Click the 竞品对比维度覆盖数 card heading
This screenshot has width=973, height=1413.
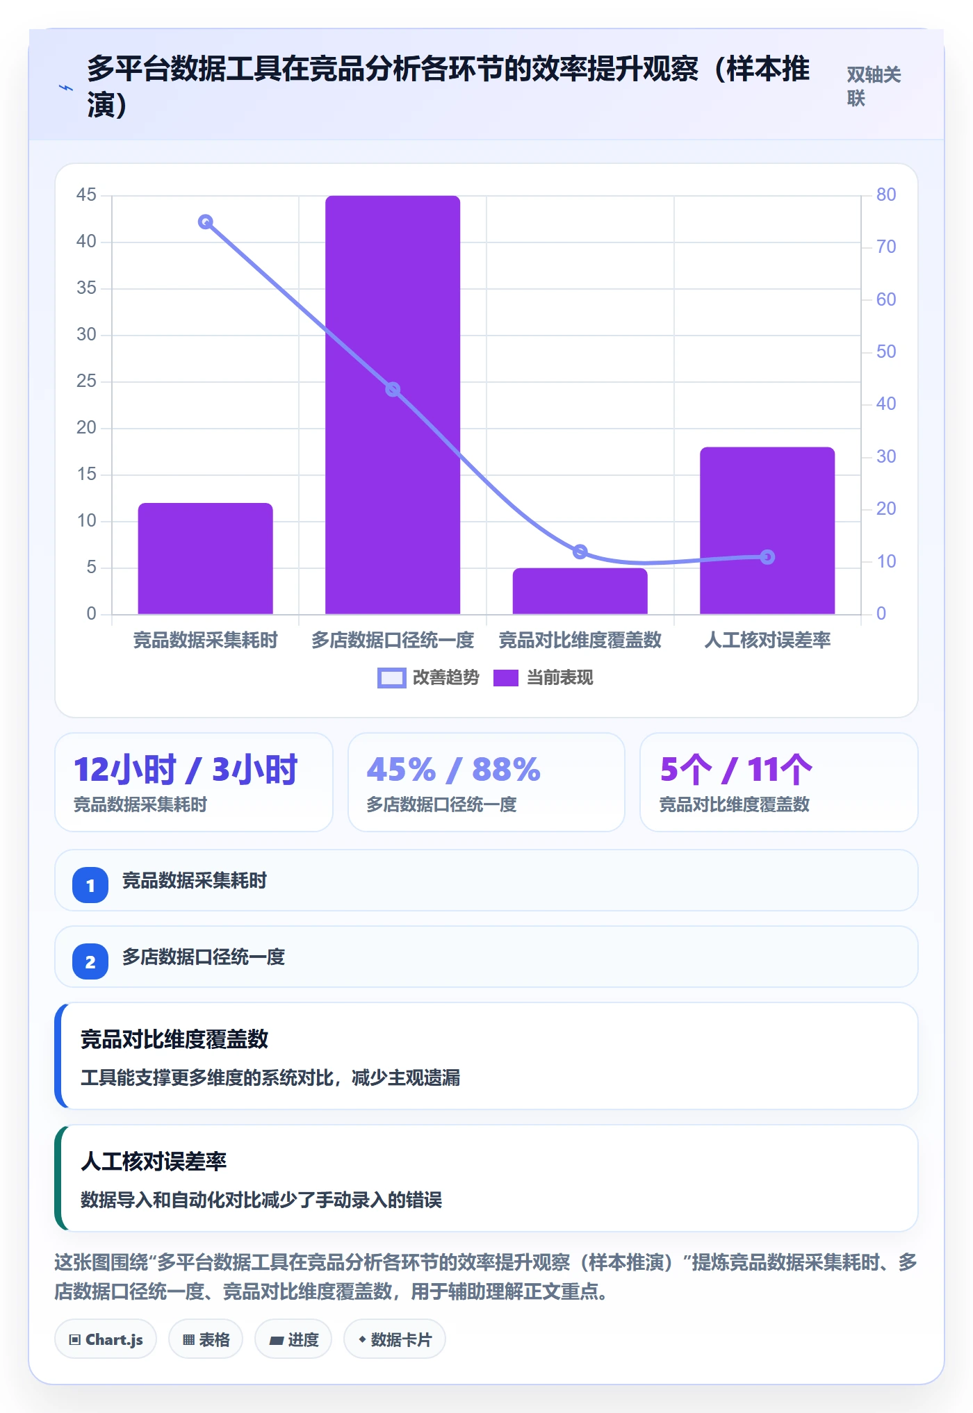coord(174,1039)
